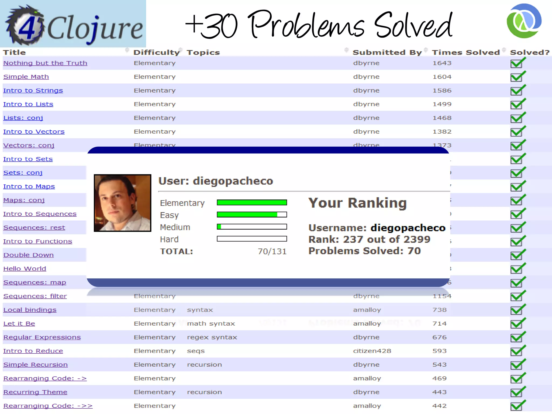The image size is (552, 414).
Task: Open the Regular Expressions problem link
Action: (42, 337)
